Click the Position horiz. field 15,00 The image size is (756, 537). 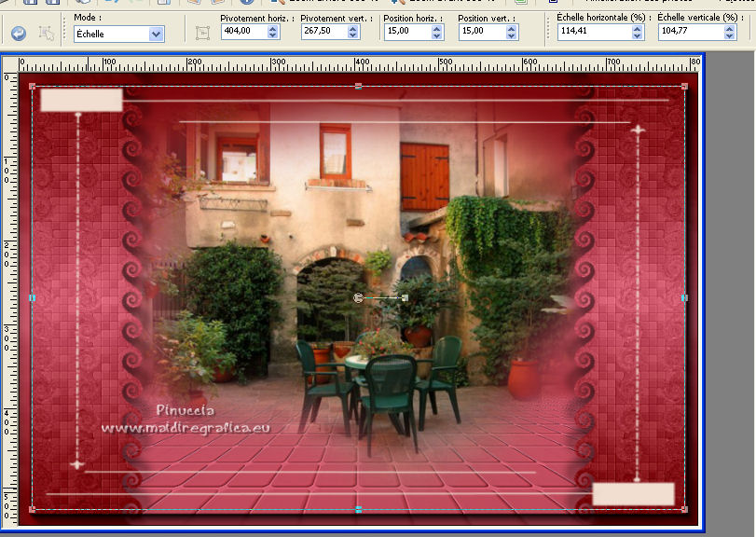[408, 31]
